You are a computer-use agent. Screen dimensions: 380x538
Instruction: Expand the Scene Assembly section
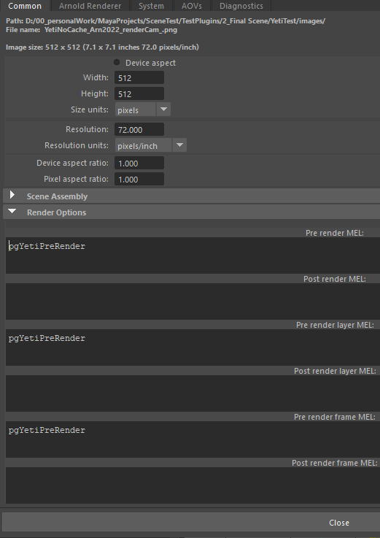tap(12, 195)
